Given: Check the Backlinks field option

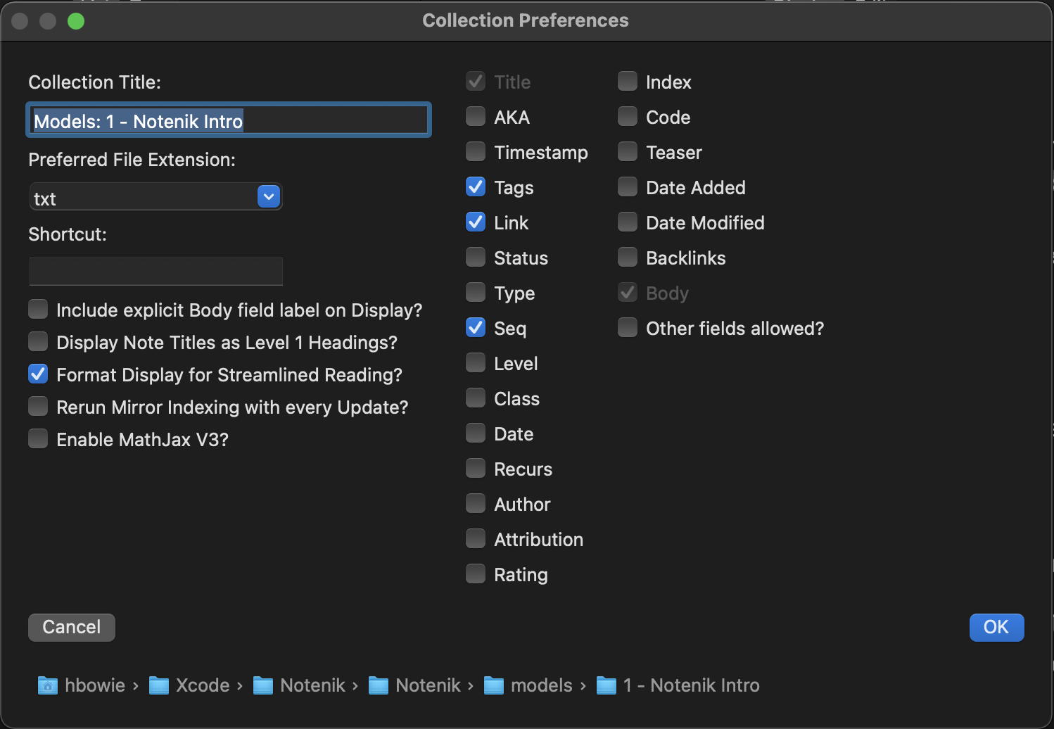Looking at the screenshot, I should tap(628, 258).
